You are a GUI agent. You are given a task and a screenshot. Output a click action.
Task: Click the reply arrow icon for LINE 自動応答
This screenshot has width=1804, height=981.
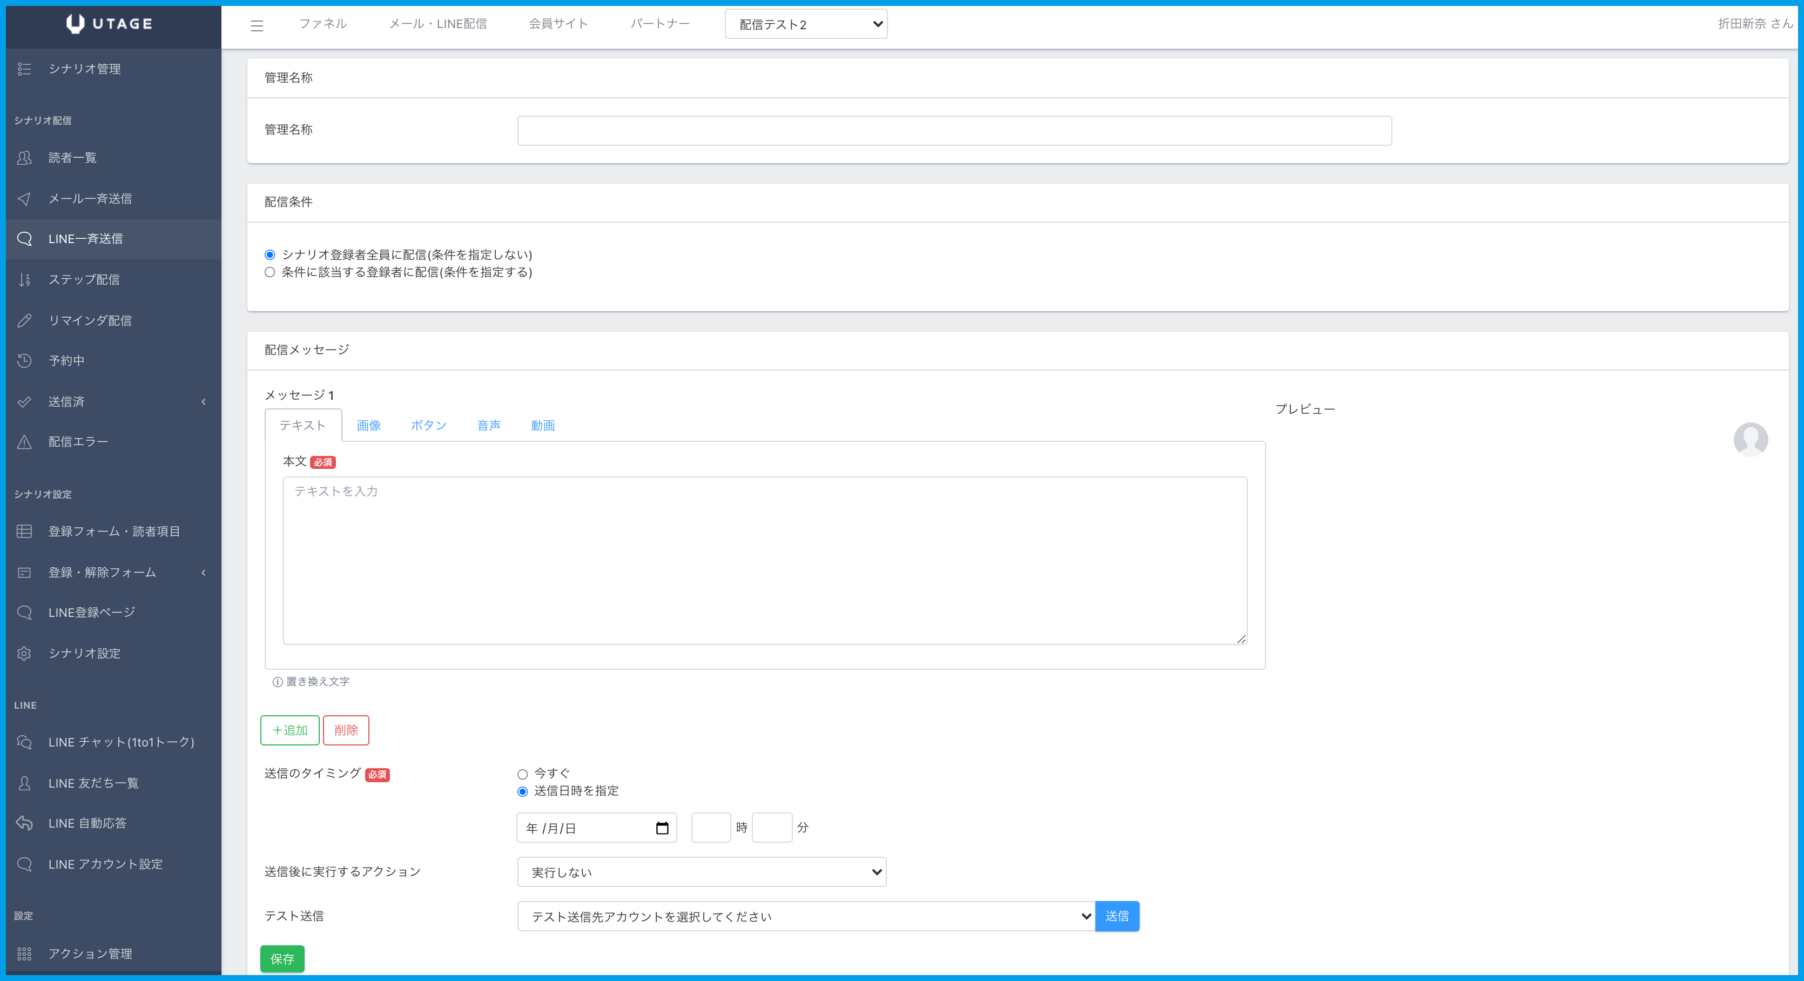(24, 823)
